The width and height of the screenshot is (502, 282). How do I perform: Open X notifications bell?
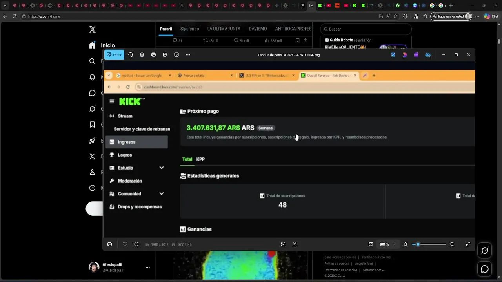click(x=92, y=77)
